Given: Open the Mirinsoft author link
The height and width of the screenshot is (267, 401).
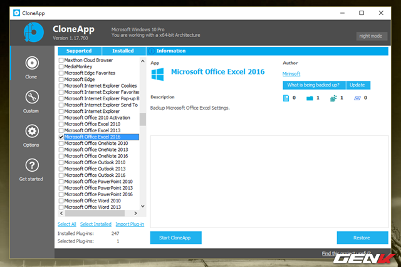Looking at the screenshot, I should click(291, 74).
